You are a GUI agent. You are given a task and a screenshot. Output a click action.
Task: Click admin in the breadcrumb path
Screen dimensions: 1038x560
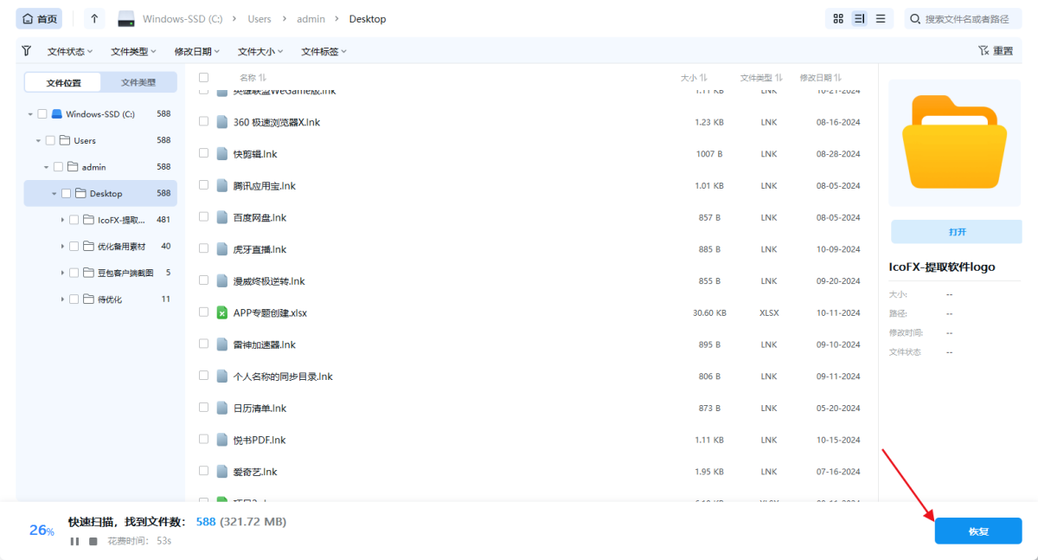point(310,19)
